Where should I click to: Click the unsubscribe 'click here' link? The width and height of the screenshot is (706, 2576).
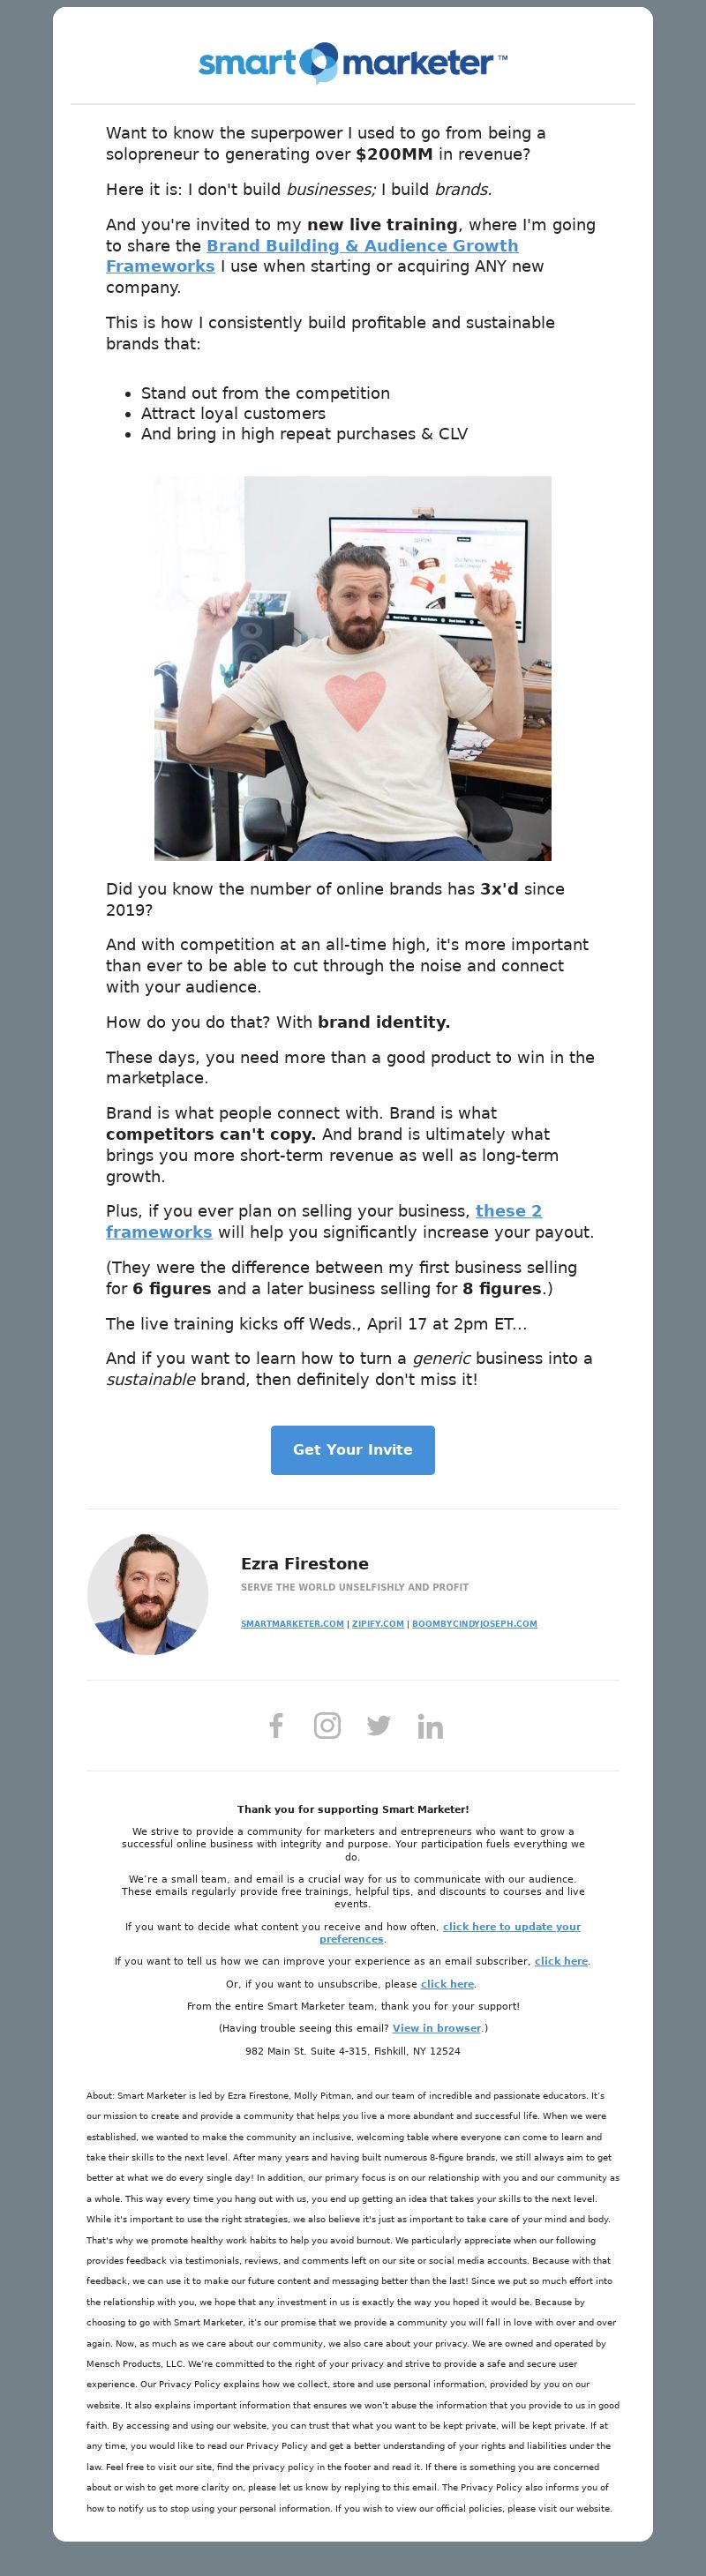(x=447, y=1983)
